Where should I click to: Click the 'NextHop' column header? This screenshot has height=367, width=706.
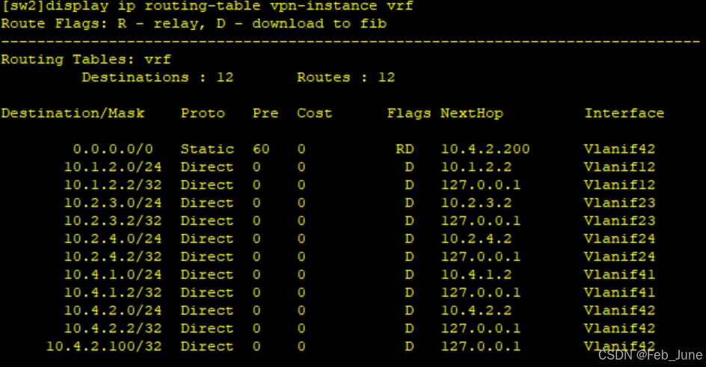471,114
